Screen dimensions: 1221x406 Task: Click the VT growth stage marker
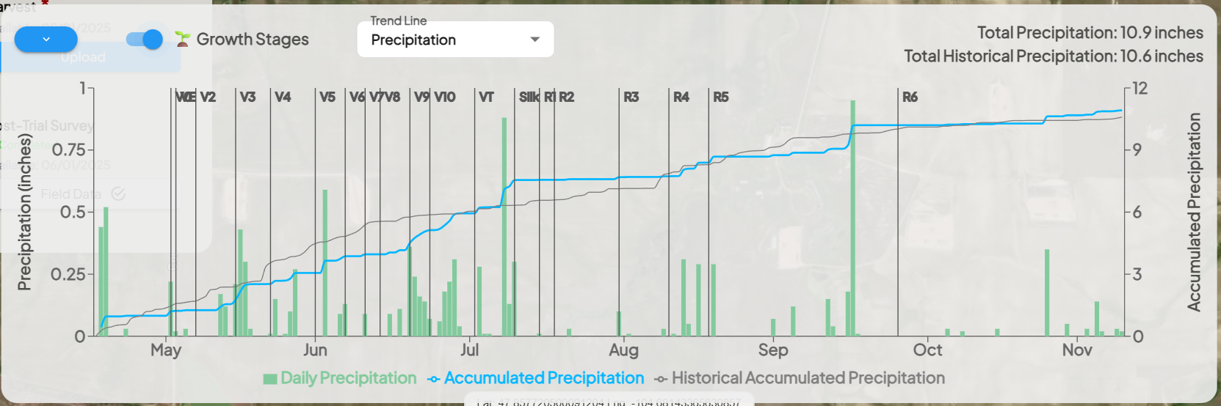coord(486,97)
